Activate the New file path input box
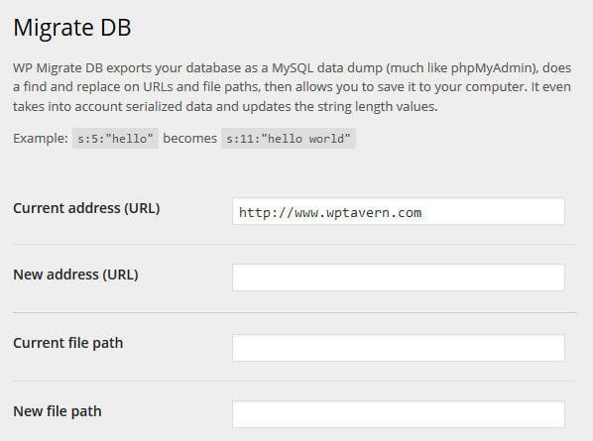The width and height of the screenshot is (593, 441). (399, 414)
